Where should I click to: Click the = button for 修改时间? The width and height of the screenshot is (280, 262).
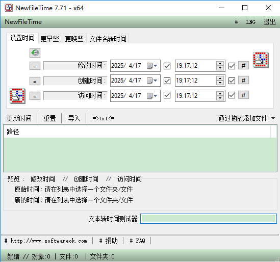[35, 66]
